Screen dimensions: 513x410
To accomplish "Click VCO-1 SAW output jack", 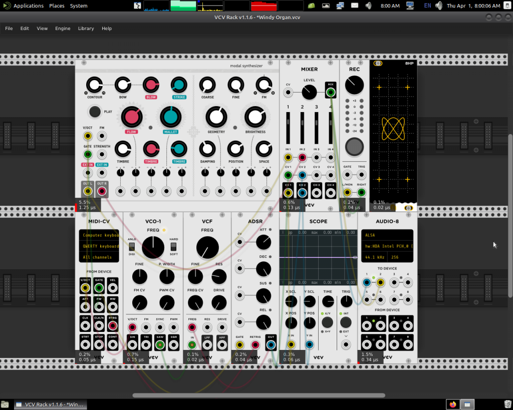I will point(160,344).
